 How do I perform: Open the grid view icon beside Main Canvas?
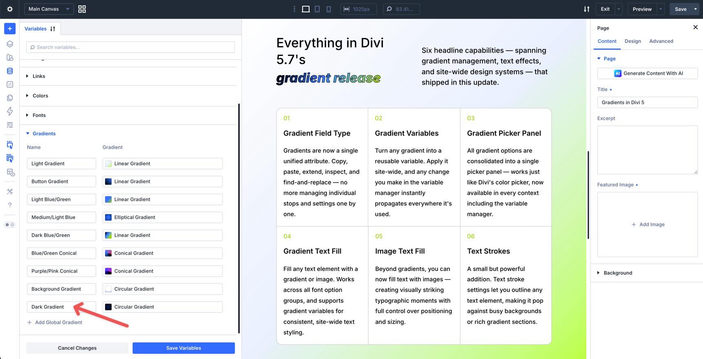[x=82, y=9]
